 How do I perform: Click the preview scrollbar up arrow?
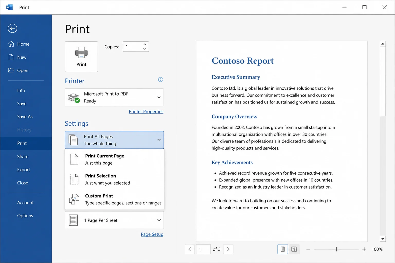[383, 44]
